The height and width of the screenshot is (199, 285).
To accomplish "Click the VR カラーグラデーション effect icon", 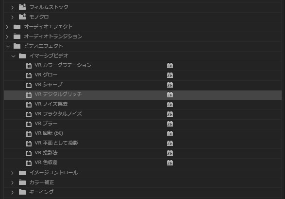I will pyautogui.click(x=29, y=66).
